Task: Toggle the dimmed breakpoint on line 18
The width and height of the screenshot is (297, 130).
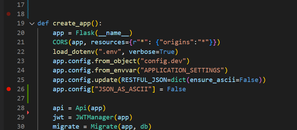Action: [9, 14]
